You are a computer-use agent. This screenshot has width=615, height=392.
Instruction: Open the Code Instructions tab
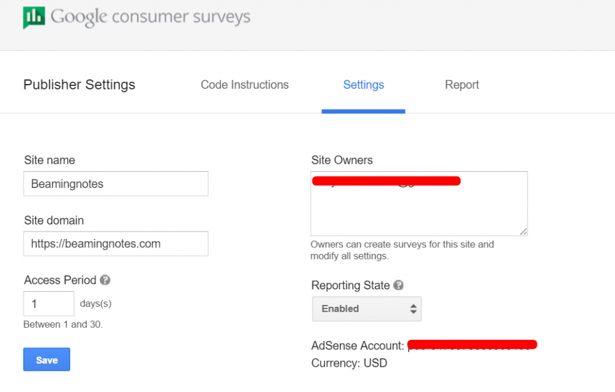[x=244, y=85]
